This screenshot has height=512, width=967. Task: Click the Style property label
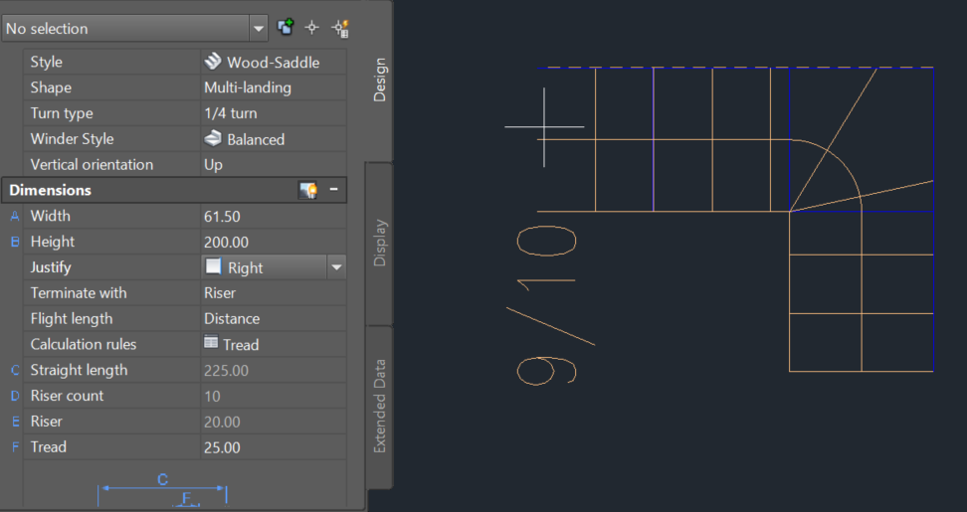pos(46,62)
